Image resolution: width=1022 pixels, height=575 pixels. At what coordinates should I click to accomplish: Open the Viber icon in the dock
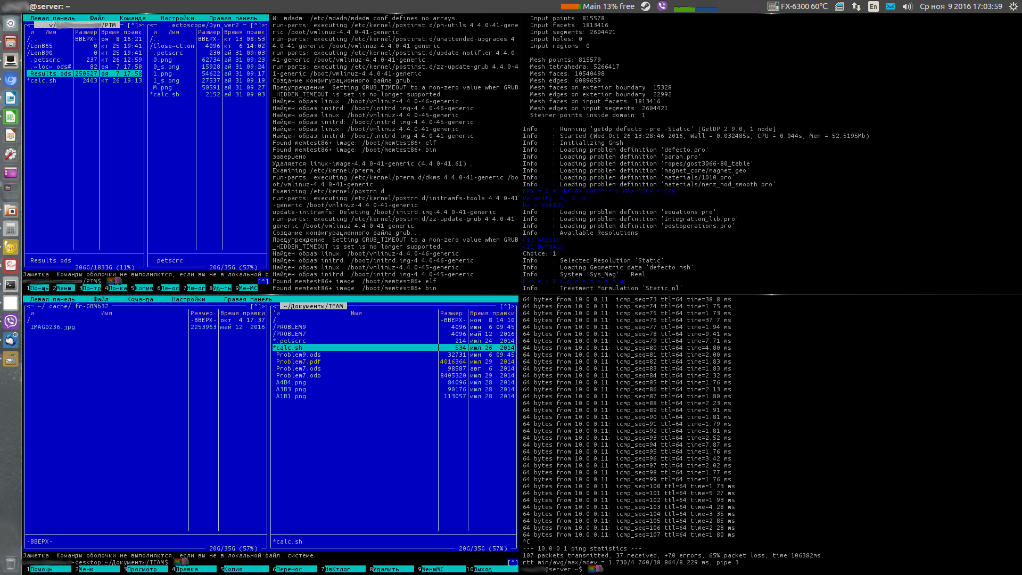tap(10, 321)
